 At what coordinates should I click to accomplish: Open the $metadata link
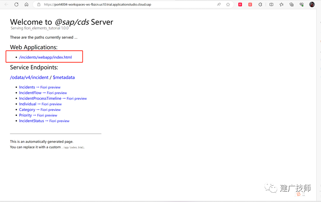64,78
